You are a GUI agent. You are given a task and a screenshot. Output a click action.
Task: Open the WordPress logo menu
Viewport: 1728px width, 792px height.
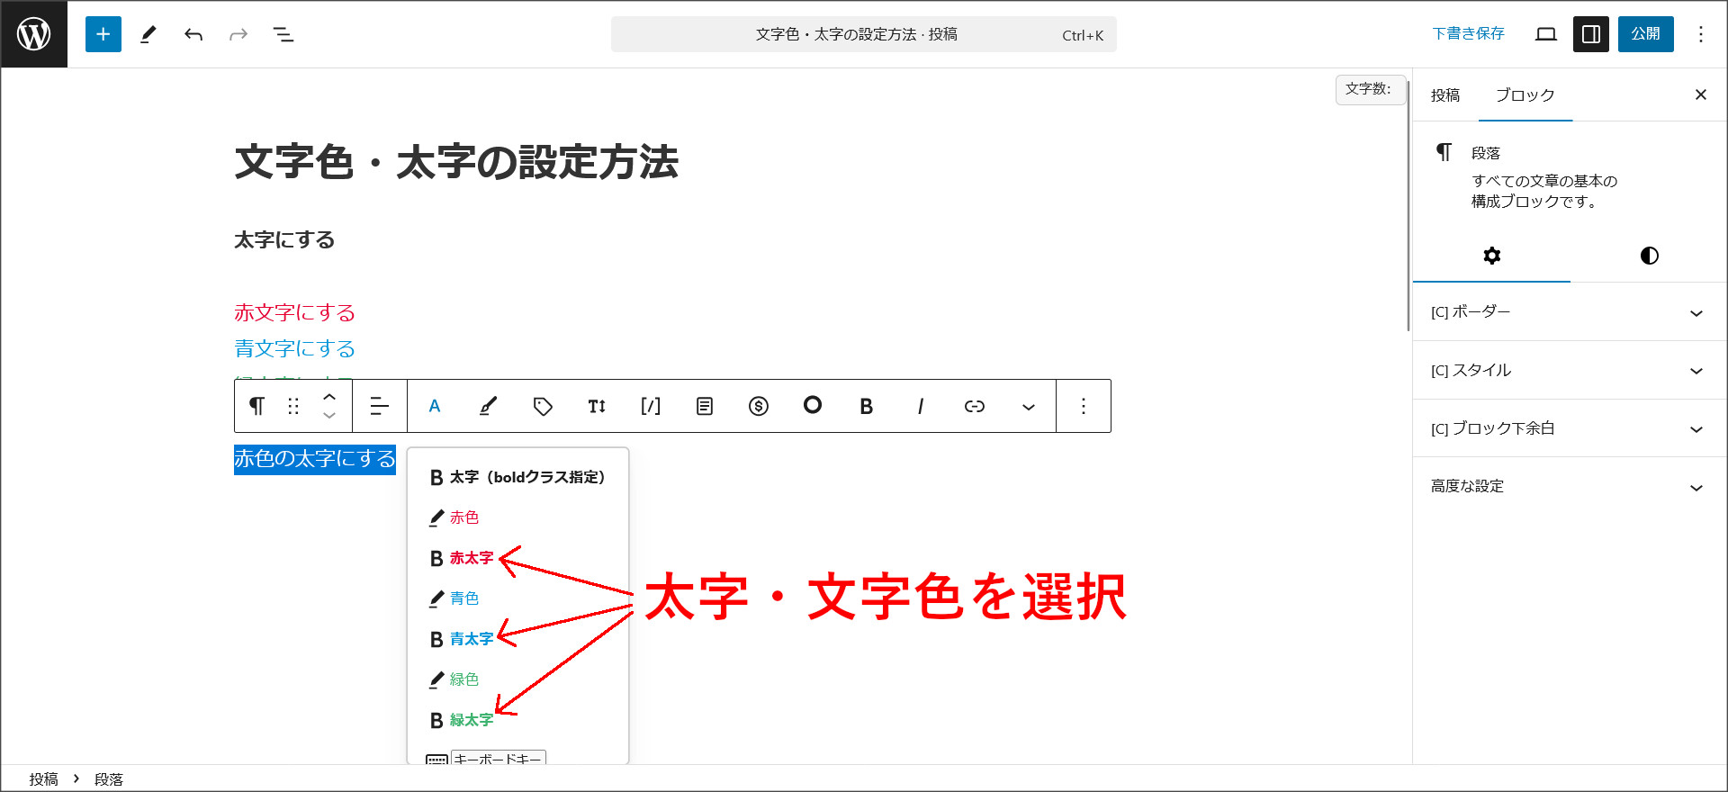34,34
